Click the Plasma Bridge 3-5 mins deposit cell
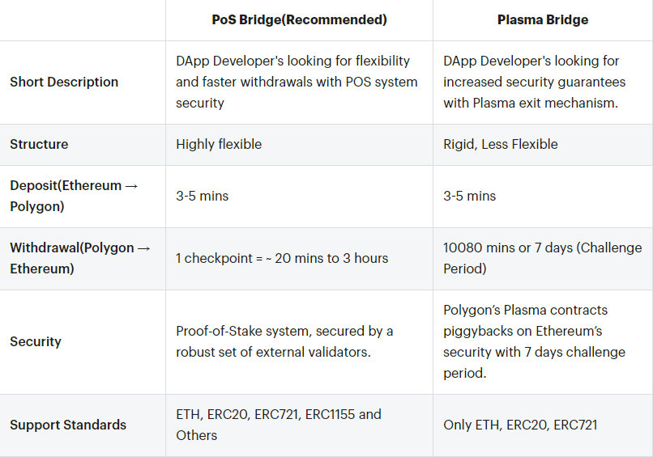 [469, 196]
